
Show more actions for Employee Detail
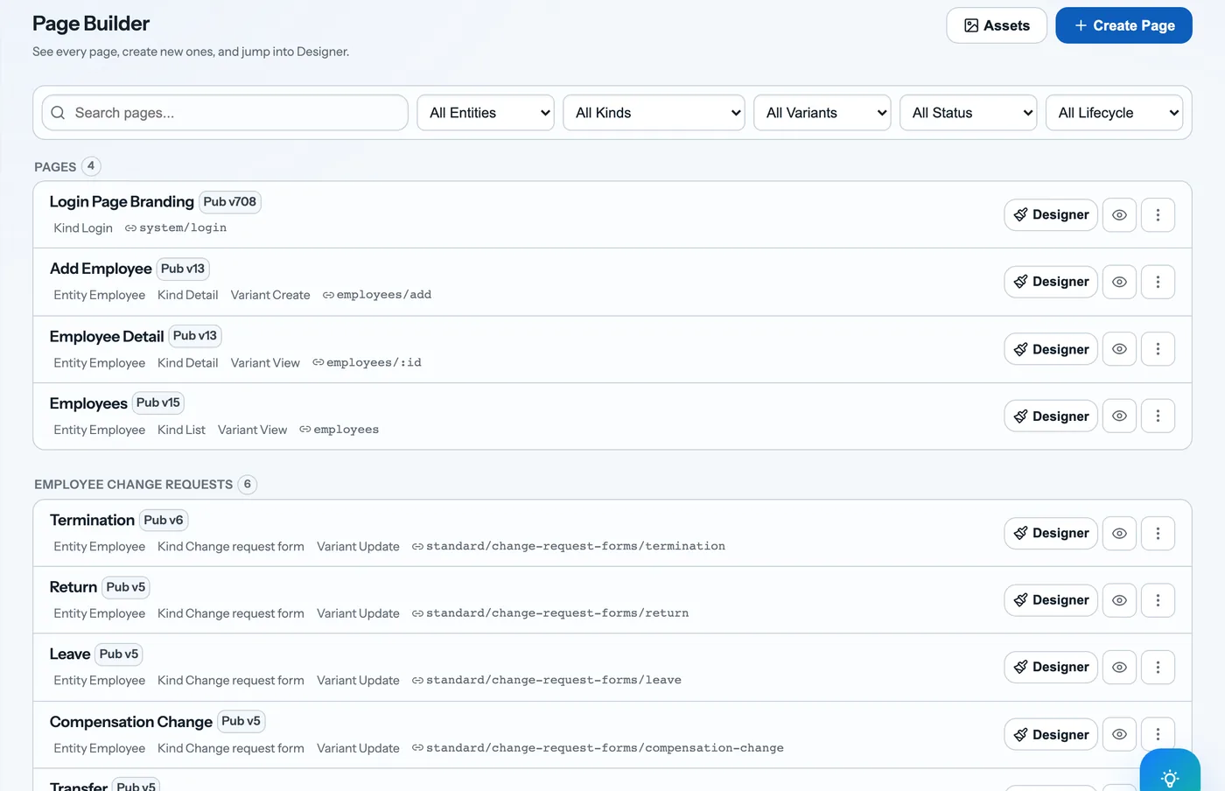click(x=1158, y=349)
